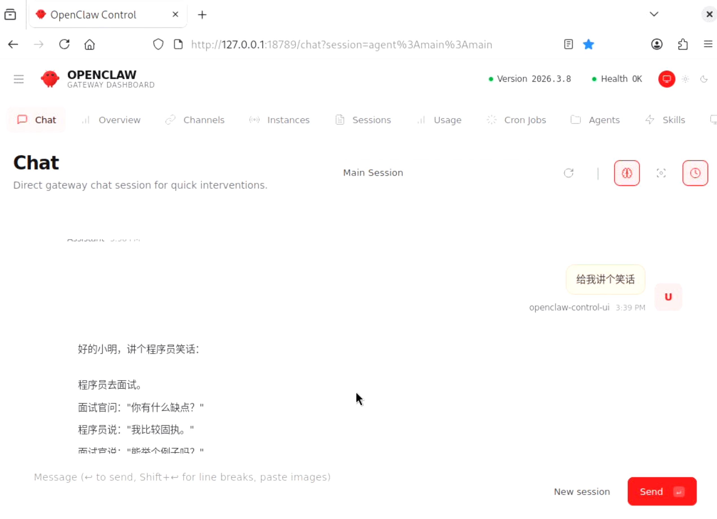Start a New session

582,492
